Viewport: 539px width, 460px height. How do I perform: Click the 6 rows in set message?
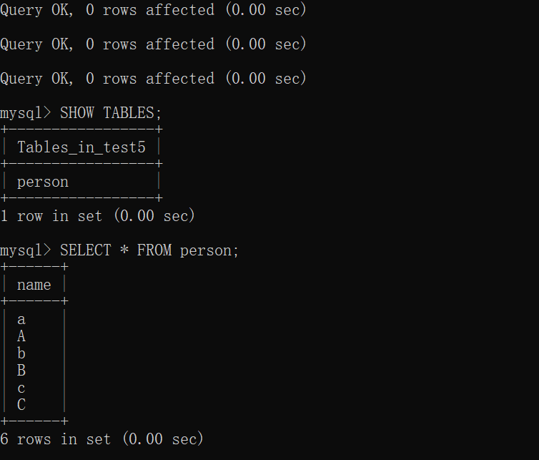click(102, 439)
